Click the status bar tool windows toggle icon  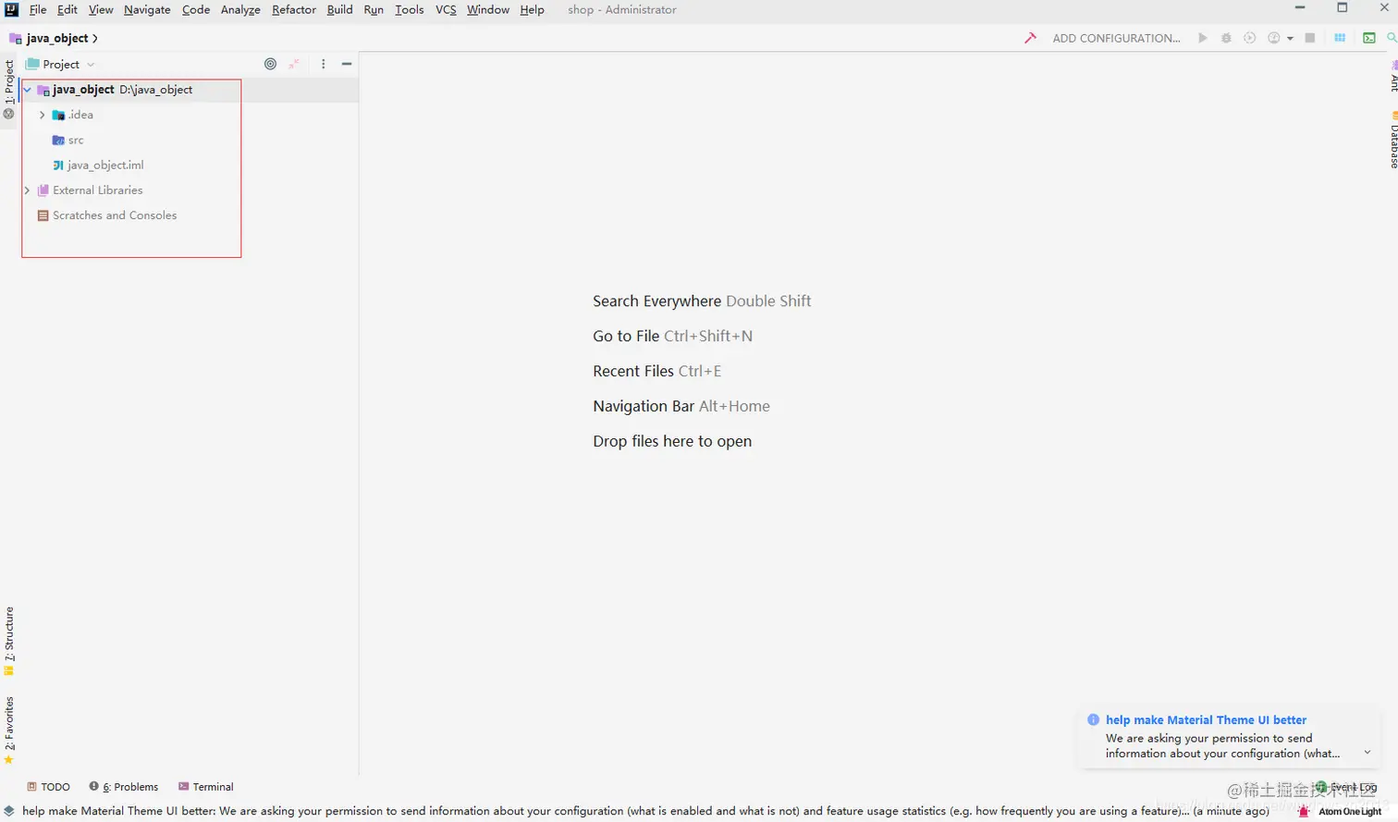9,811
